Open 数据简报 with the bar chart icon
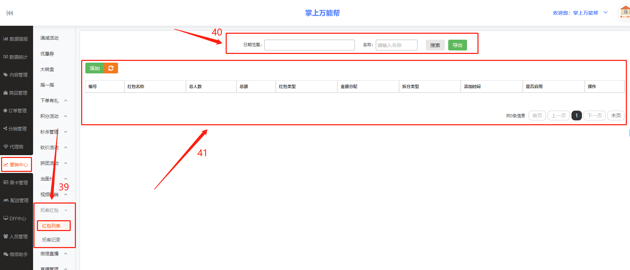The height and width of the screenshot is (270, 630). [x=16, y=39]
